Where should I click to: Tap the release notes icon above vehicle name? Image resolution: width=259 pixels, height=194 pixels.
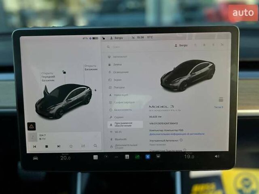[221, 99]
